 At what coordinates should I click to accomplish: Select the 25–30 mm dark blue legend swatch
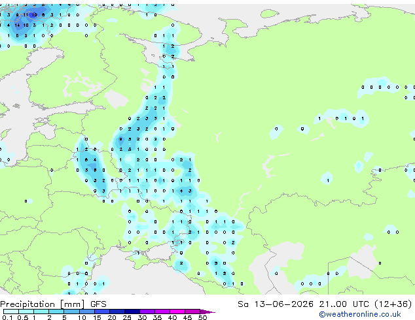(132, 312)
